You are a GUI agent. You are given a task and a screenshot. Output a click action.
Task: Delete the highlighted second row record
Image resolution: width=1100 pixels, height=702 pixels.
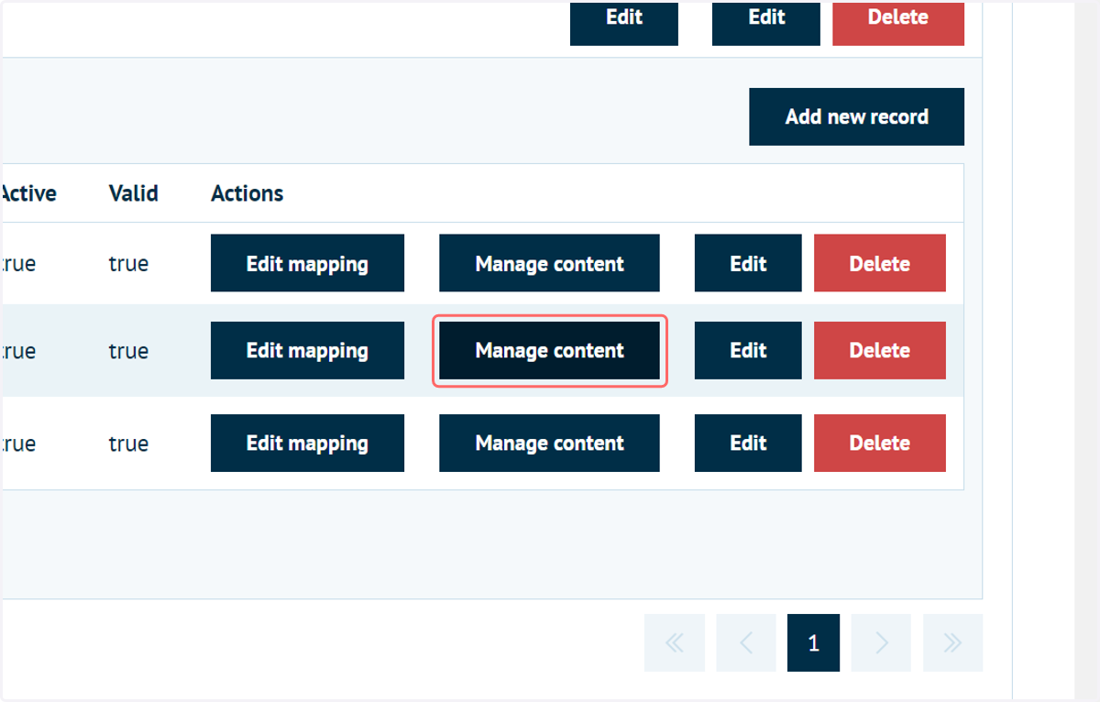880,350
